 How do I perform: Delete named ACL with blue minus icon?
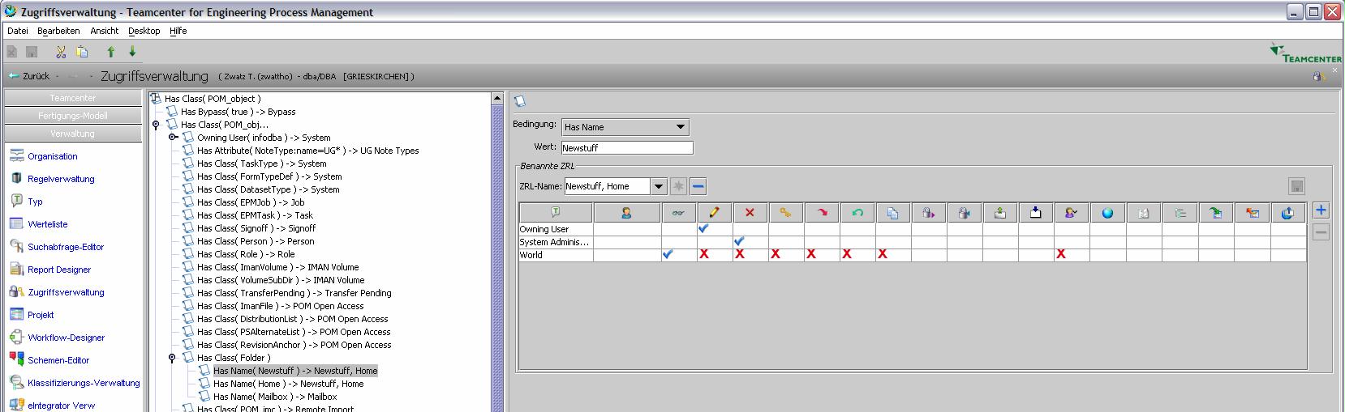click(698, 186)
